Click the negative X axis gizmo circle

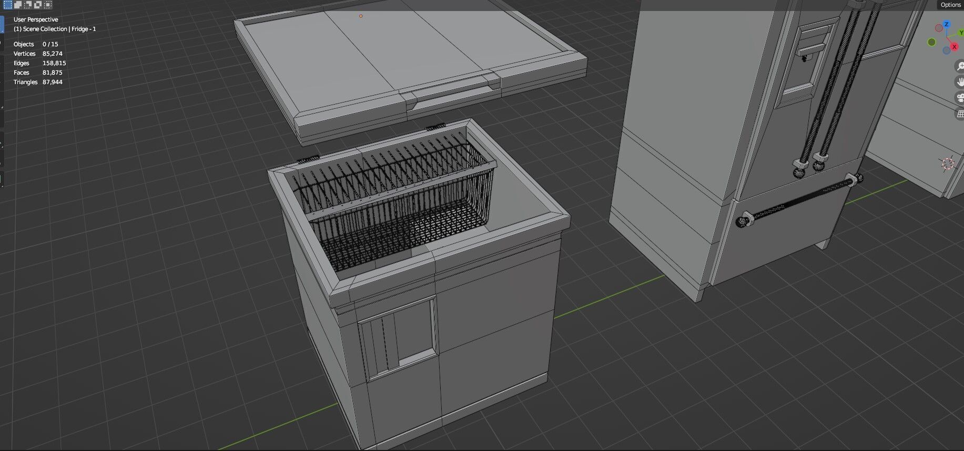coord(939,28)
